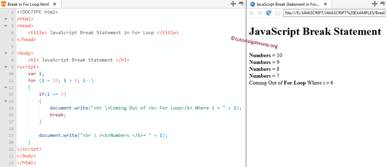386x167 pixels.
Task: Click the back arrow in preview browser
Action: (x=252, y=13)
